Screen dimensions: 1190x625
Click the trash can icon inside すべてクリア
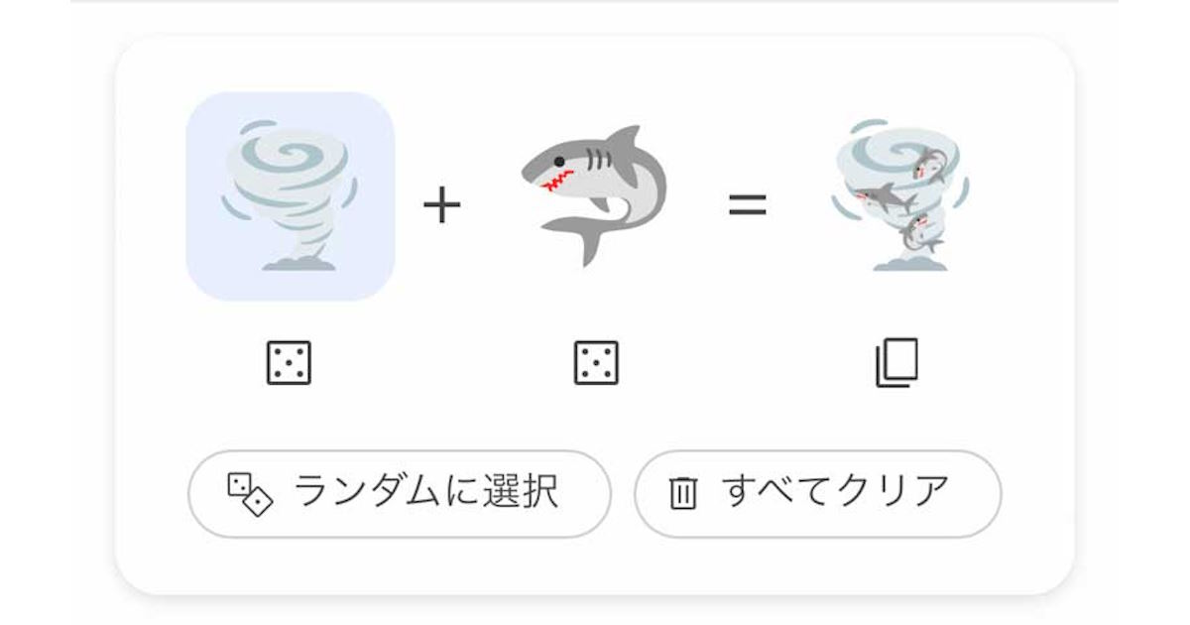[683, 493]
